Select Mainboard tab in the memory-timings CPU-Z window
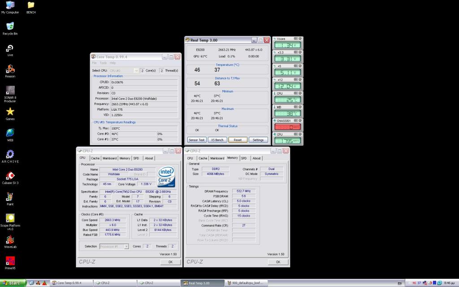The height and width of the screenshot is (287, 459). tap(217, 158)
